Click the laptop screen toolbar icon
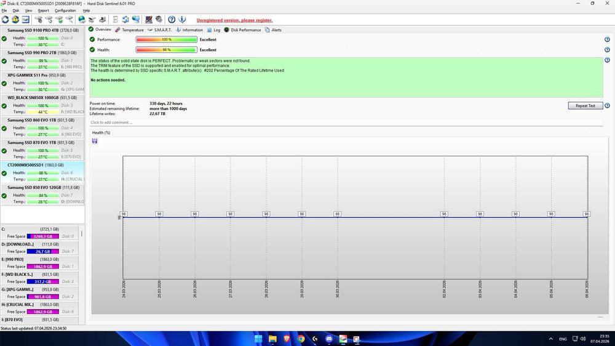The width and height of the screenshot is (615, 346). coord(149,19)
